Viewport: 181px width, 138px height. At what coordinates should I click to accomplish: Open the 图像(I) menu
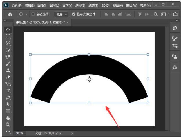(42, 6)
